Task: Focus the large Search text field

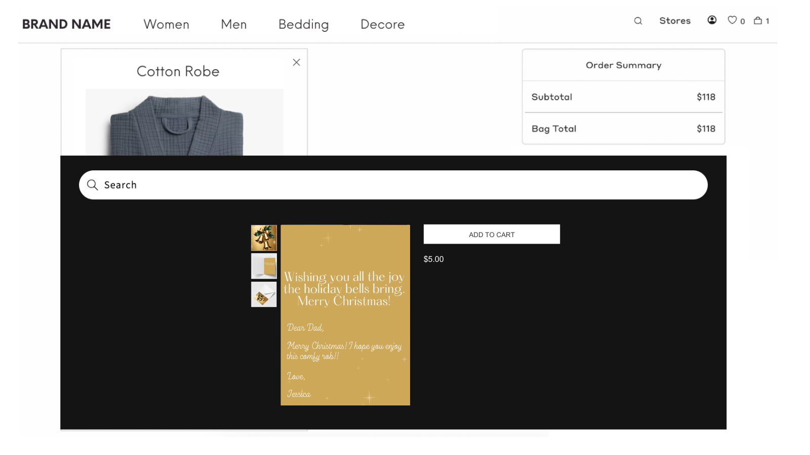Action: coord(400,185)
